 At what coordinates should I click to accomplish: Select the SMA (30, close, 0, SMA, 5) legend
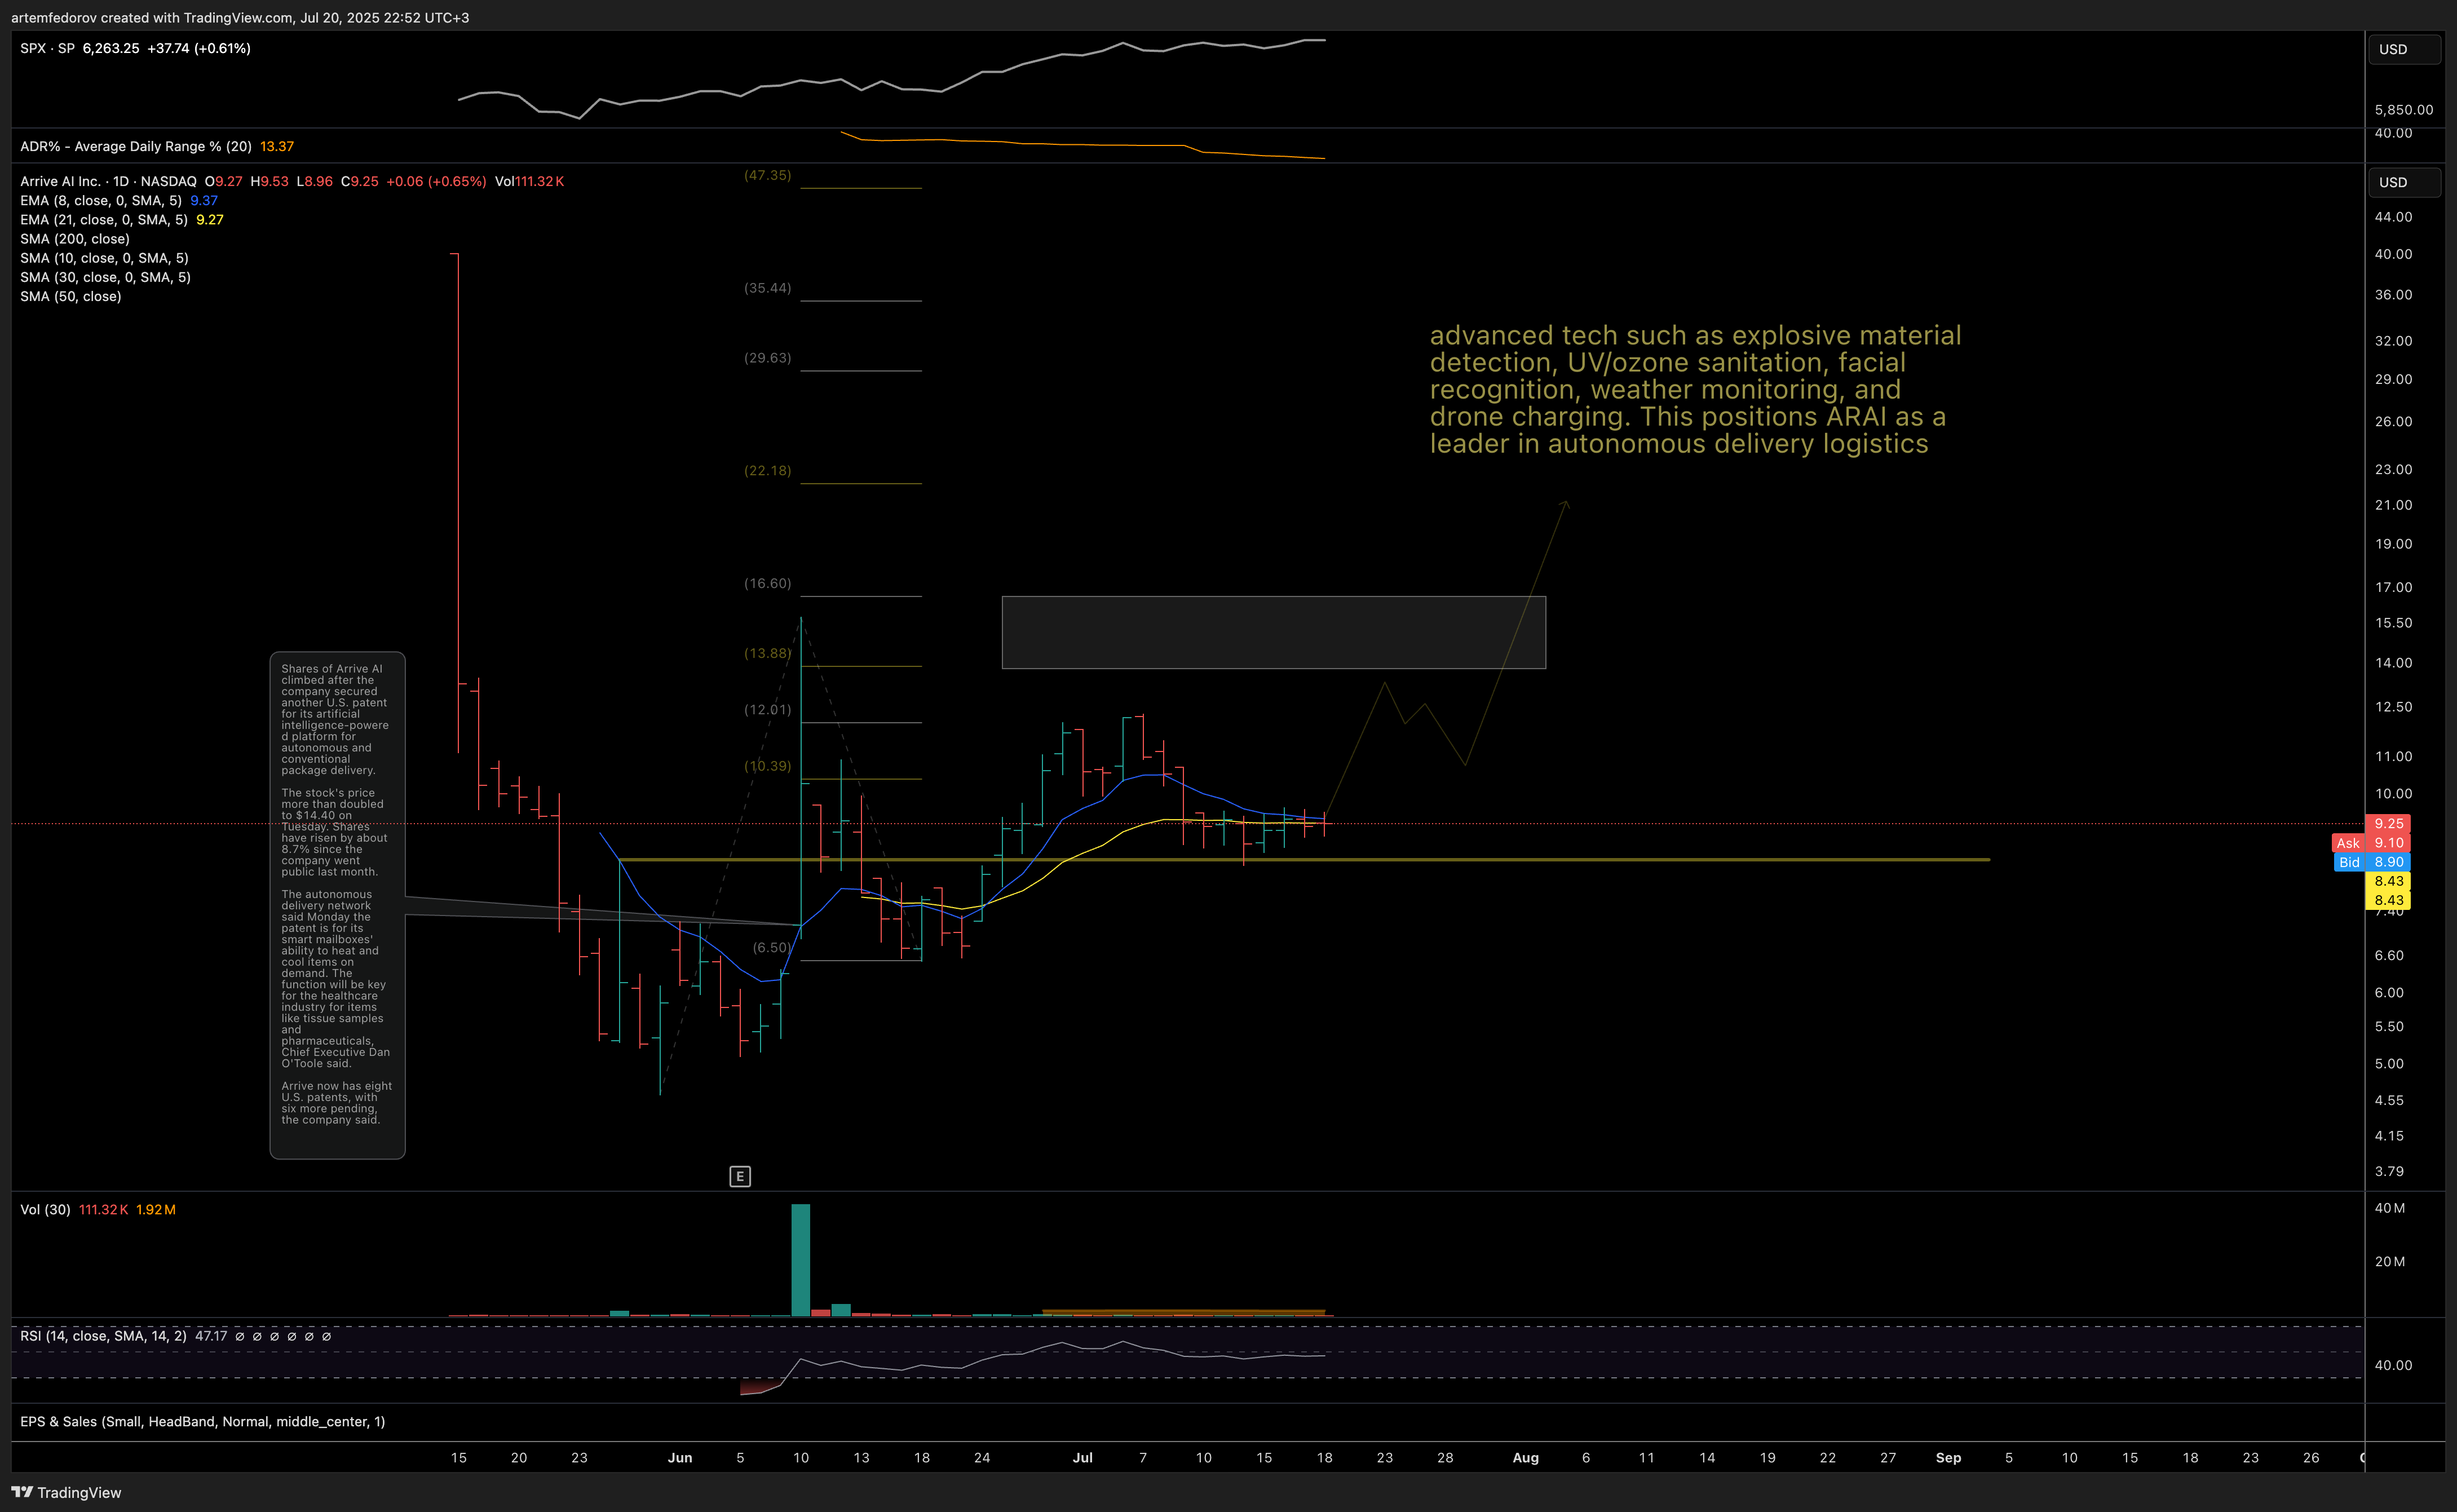(x=105, y=277)
